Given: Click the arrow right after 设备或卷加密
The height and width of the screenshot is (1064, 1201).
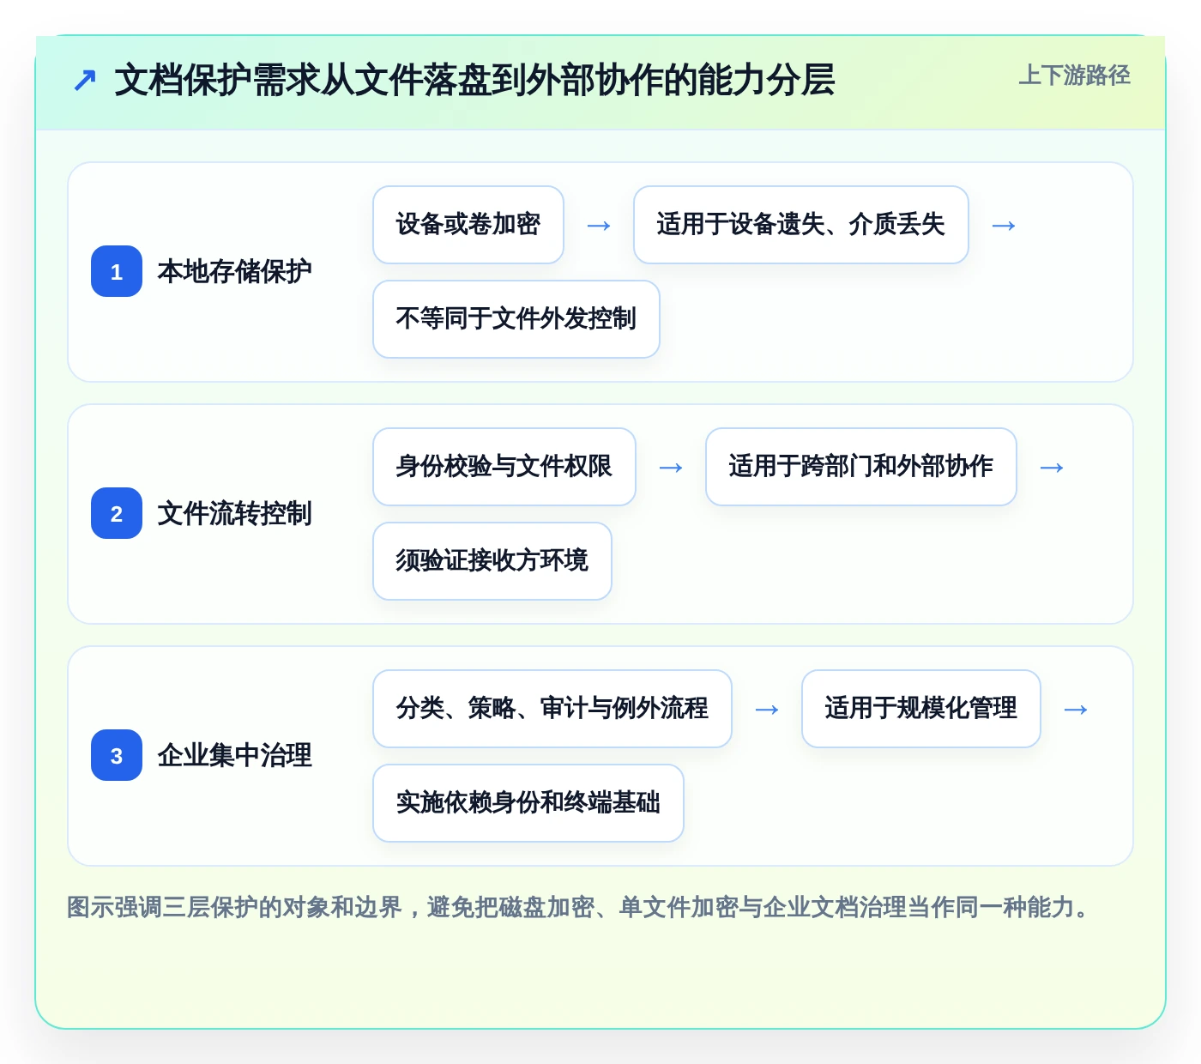Looking at the screenshot, I should tap(599, 226).
